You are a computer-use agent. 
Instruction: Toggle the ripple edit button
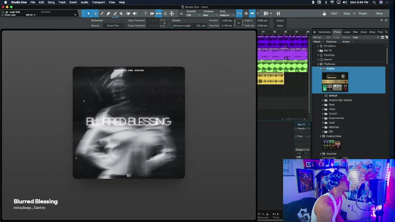click(x=246, y=14)
